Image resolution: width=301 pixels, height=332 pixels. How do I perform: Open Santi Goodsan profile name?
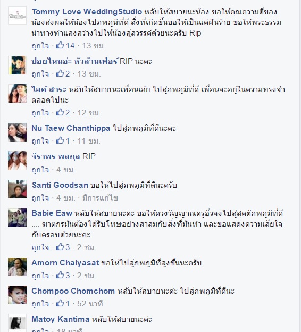[x=60, y=185]
